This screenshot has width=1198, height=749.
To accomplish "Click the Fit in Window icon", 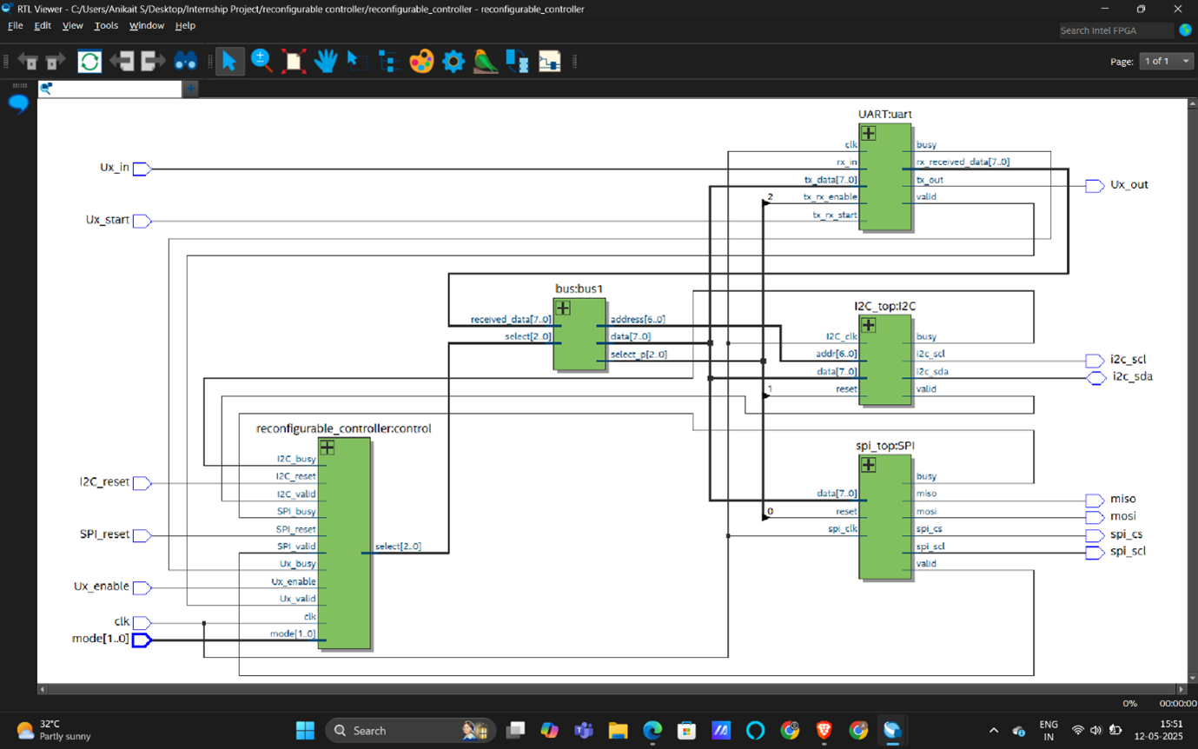I will coord(294,62).
